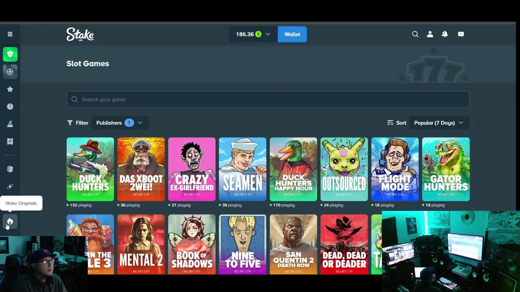The image size is (520, 292).
Task: Open the Seamen slot game
Action: pos(243,169)
